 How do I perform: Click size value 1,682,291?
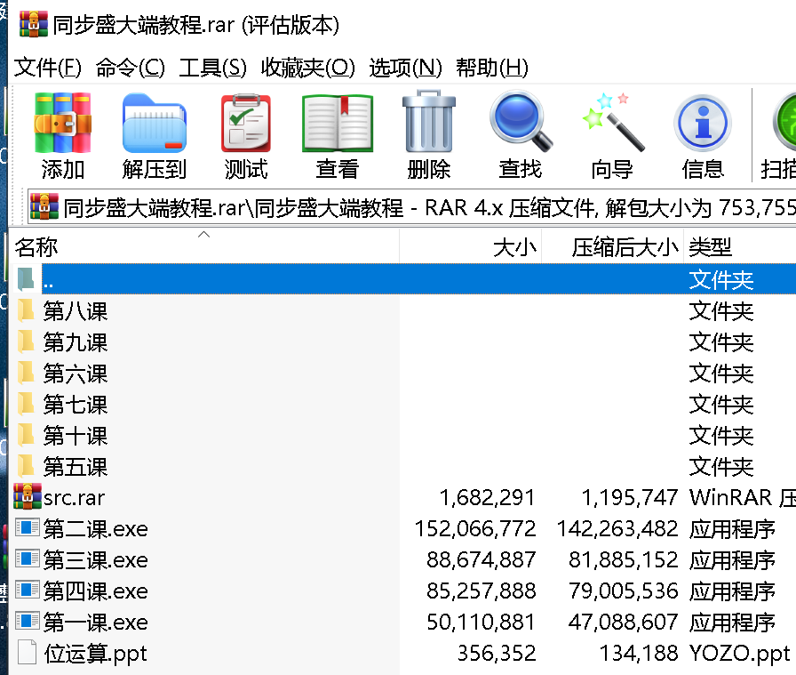click(486, 498)
